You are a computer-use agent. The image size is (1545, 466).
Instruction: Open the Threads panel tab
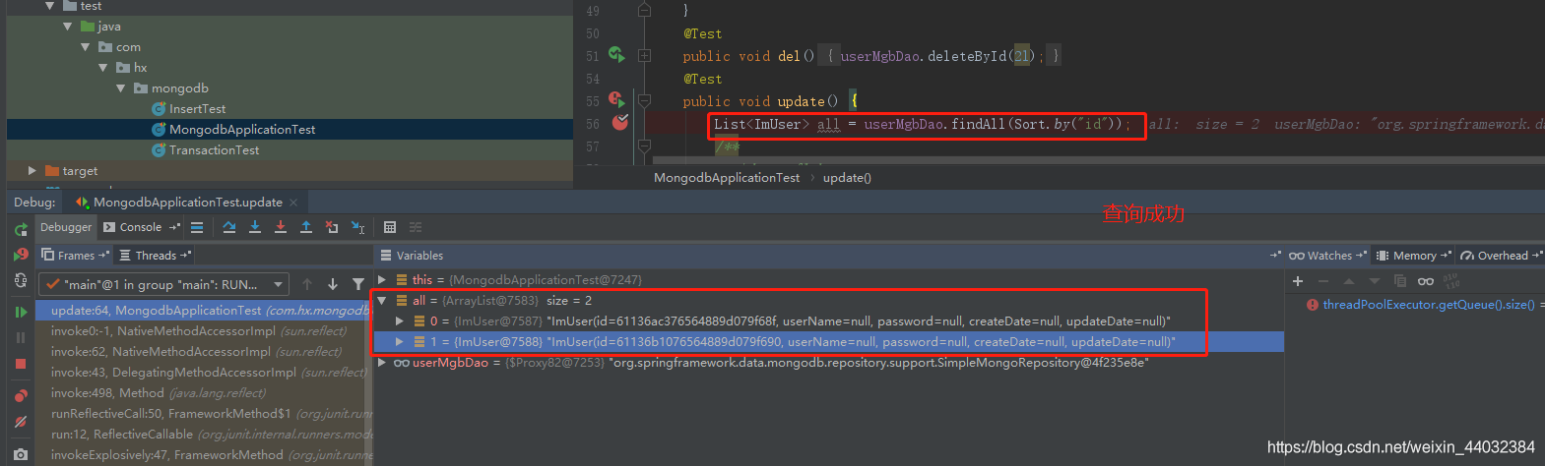click(155, 255)
